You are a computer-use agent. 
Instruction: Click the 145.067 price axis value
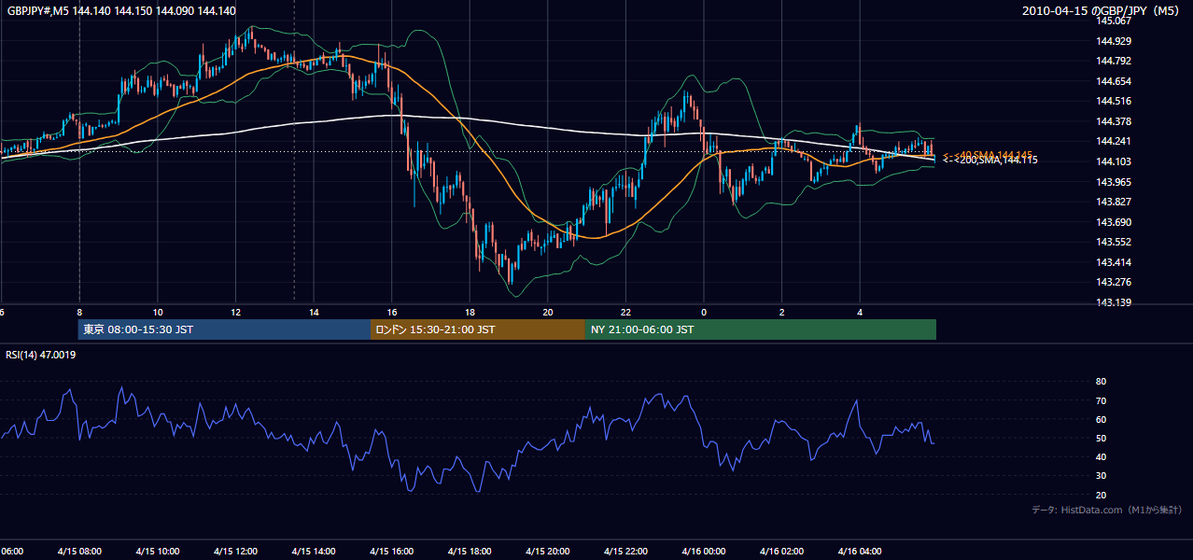click(1114, 21)
